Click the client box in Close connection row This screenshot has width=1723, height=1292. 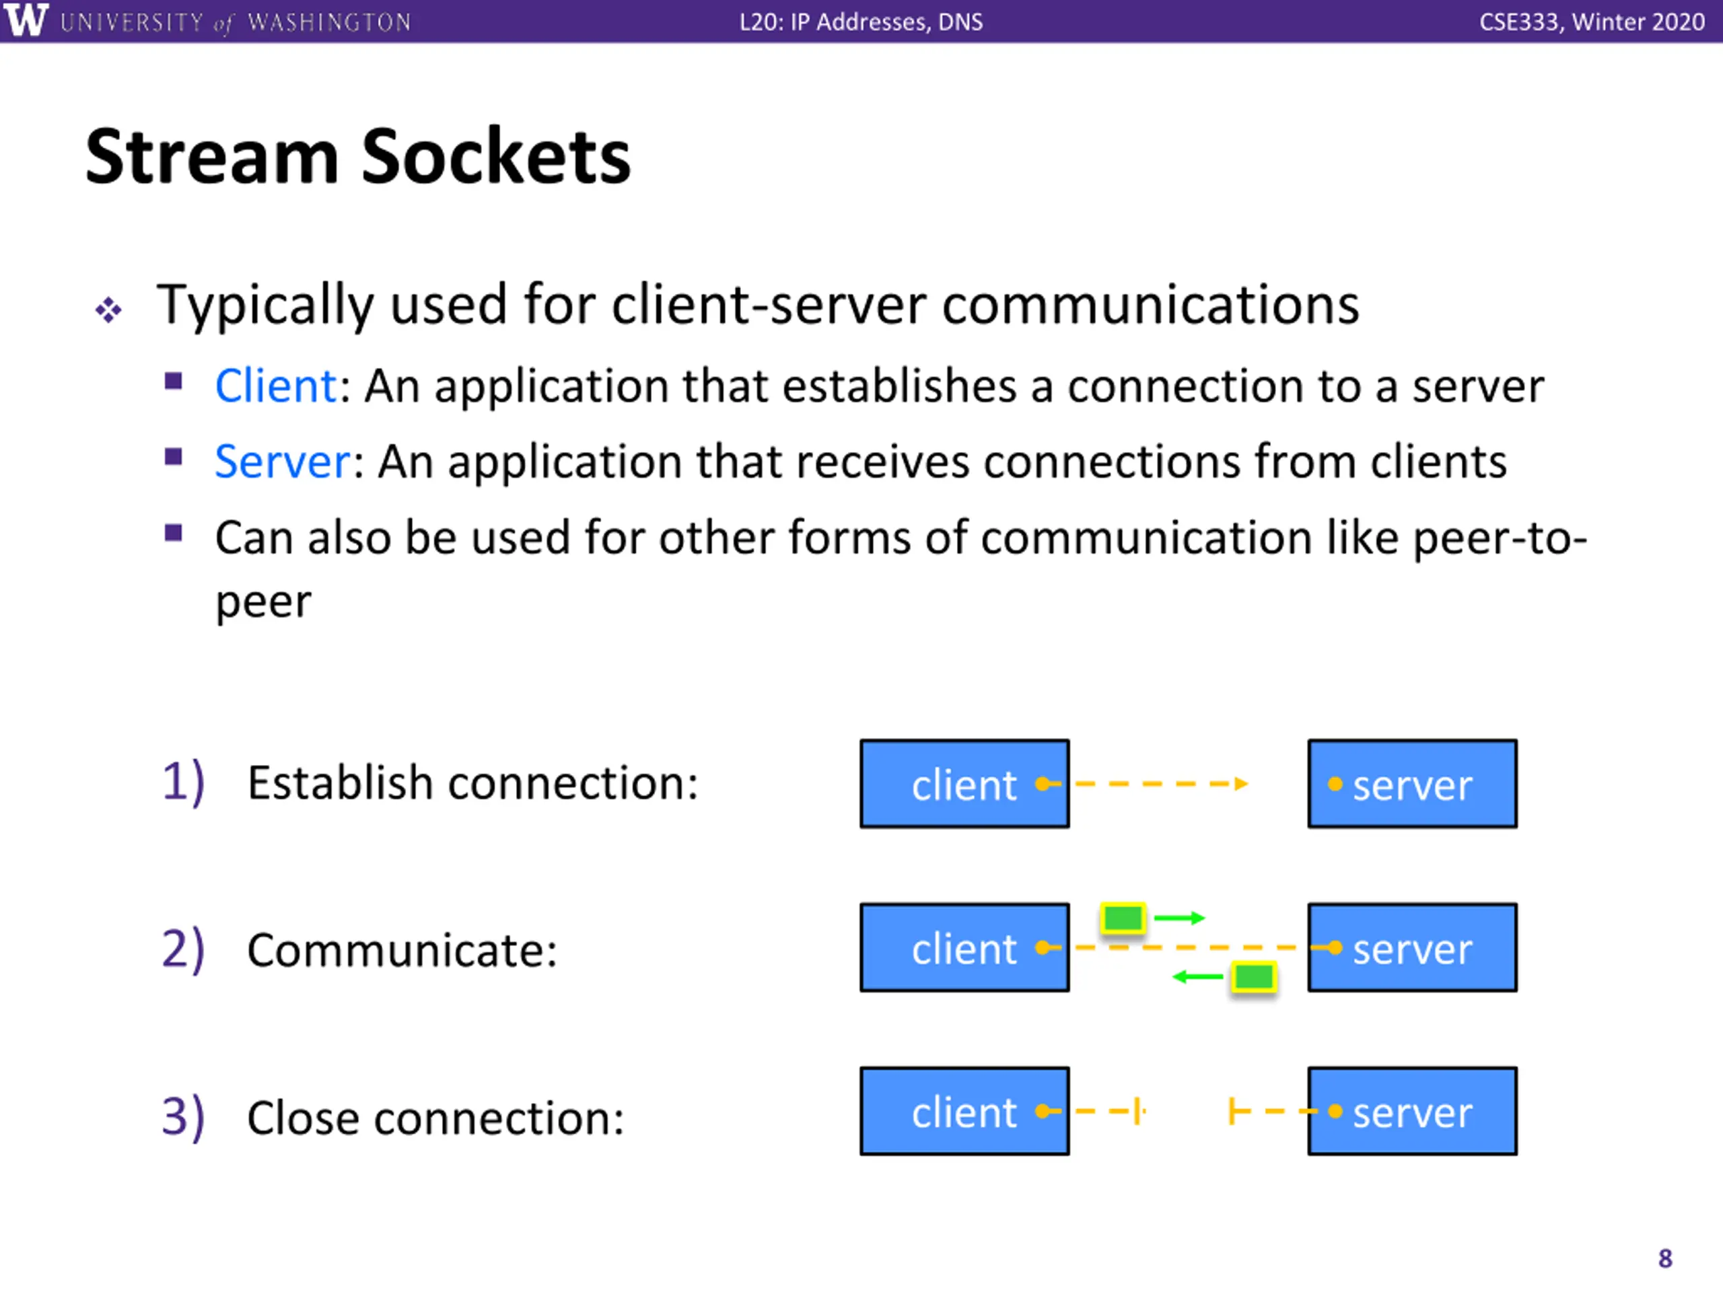coord(964,1112)
